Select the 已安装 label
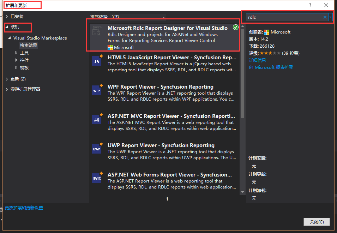Viewport: 337px width, 233px height. [17, 17]
